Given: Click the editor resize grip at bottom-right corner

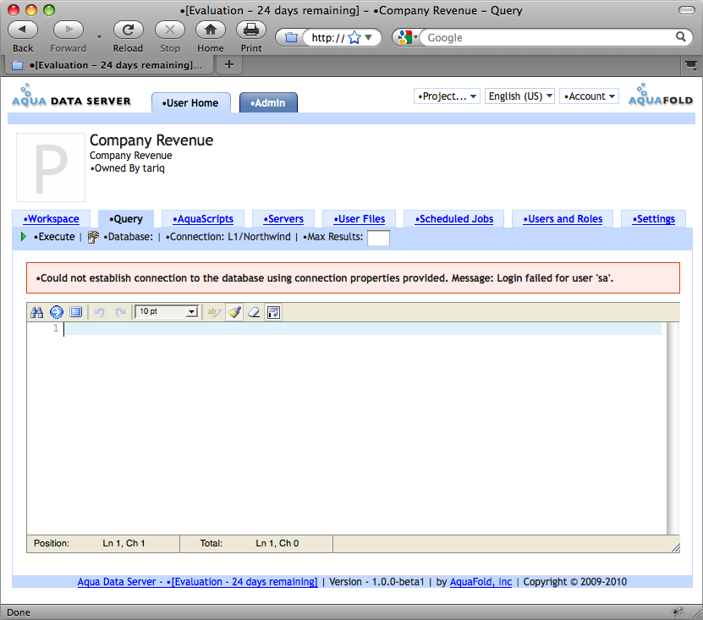Looking at the screenshot, I should [x=676, y=547].
